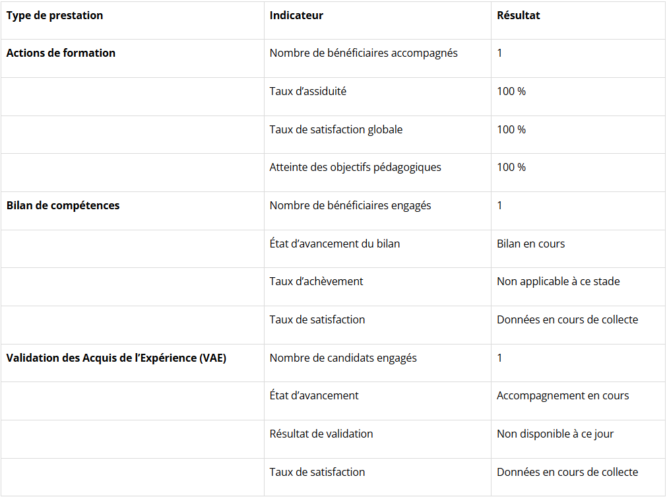Select the "Bilan en cours" result

(x=530, y=244)
